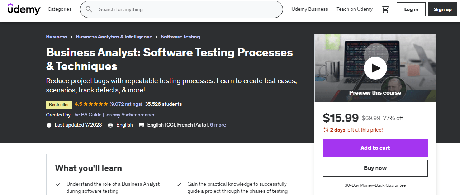
Task: Click the 30-Day Money-Back Guarantee text
Action: (375, 186)
